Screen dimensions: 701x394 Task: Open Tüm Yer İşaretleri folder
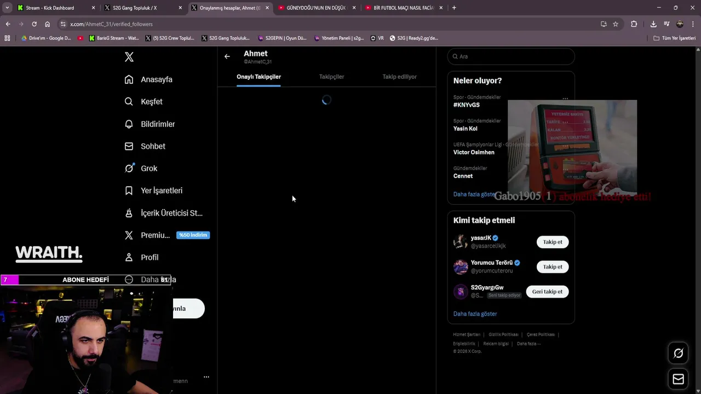pyautogui.click(x=675, y=38)
